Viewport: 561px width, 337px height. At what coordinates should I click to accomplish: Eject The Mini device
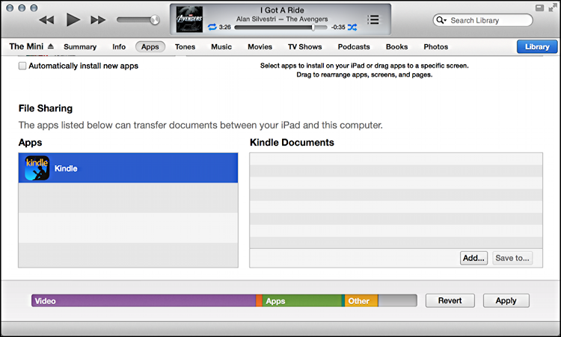tap(51, 46)
